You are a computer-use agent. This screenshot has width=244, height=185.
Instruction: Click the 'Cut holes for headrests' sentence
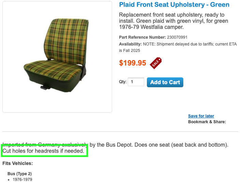point(43,151)
